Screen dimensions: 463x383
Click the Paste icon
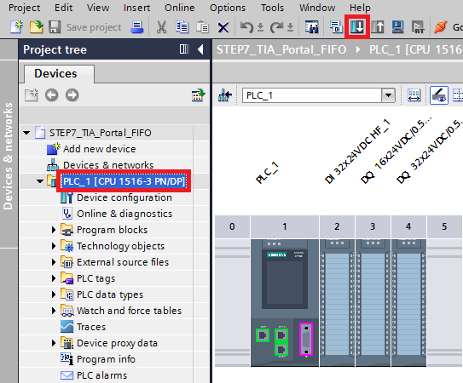coord(203,27)
